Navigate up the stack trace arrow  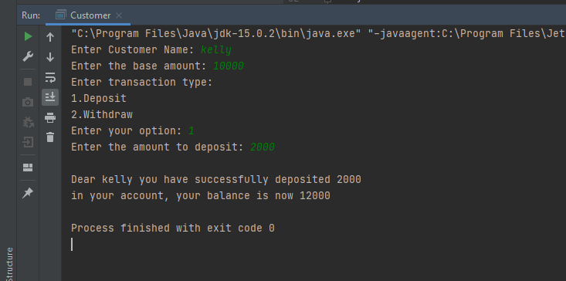(50, 37)
